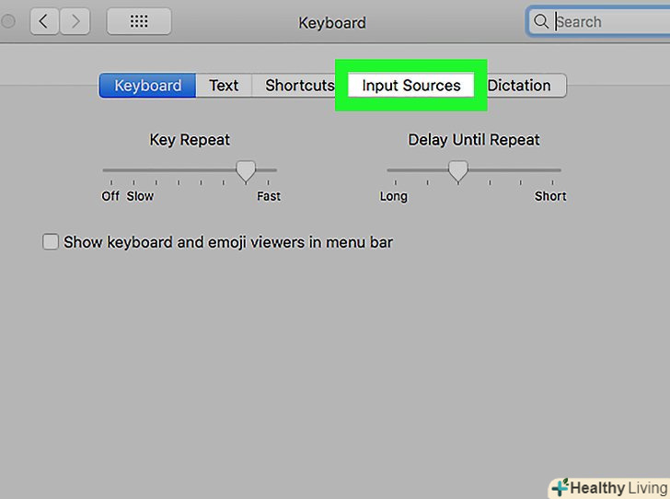Click the Delay Until Repeat slider knob

click(x=457, y=170)
